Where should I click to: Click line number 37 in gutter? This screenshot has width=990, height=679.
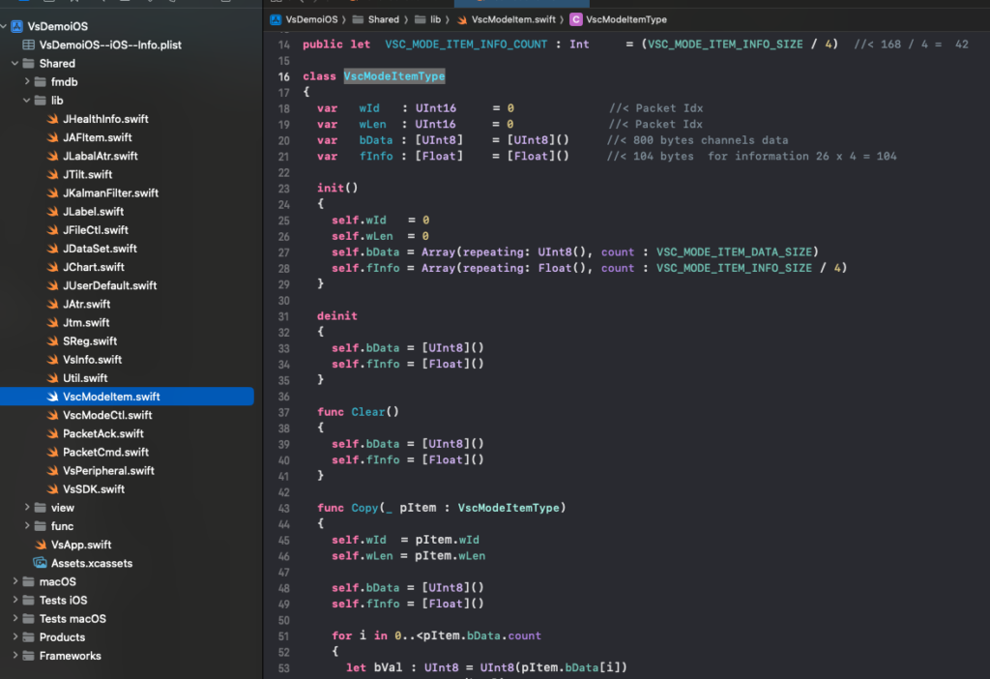click(x=283, y=412)
